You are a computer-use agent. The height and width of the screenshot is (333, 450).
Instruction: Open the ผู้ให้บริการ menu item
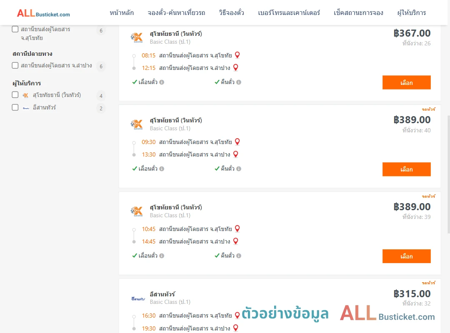click(x=411, y=13)
